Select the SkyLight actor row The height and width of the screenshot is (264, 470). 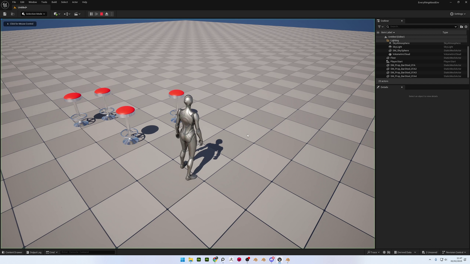pos(421,47)
